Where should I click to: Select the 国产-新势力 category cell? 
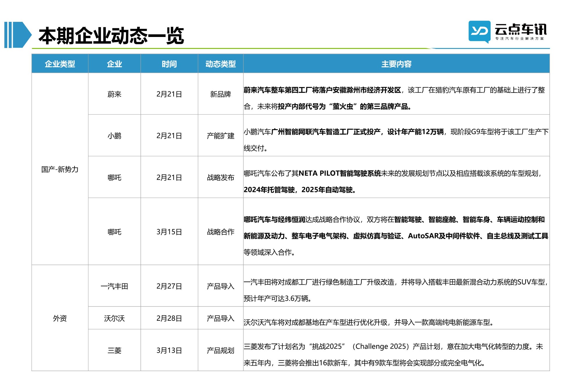coord(60,169)
